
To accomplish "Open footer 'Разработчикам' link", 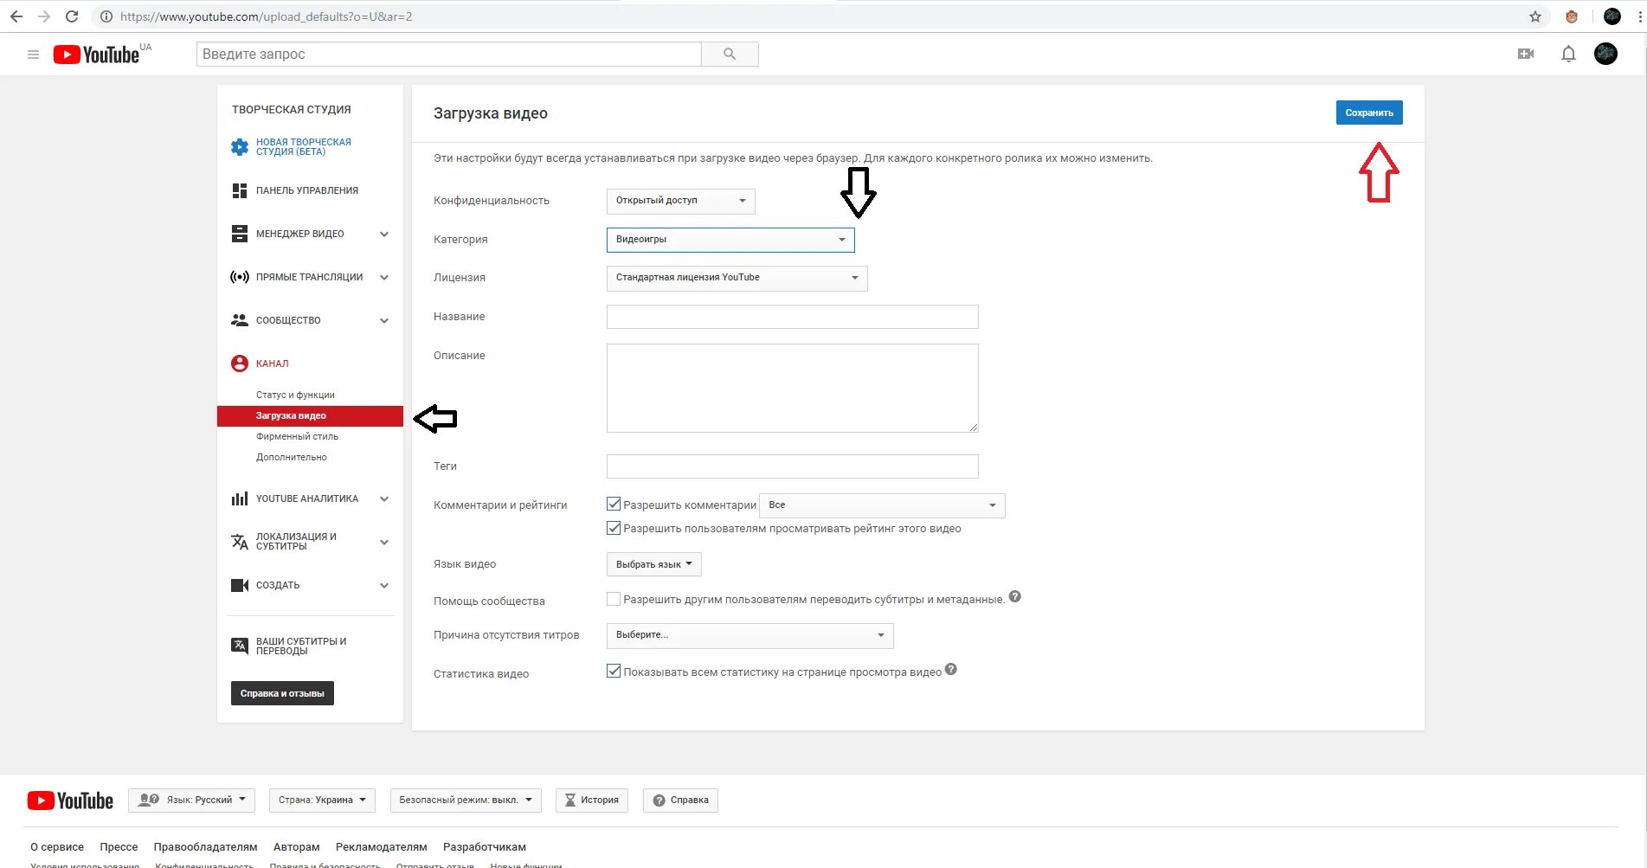I will [x=485, y=847].
